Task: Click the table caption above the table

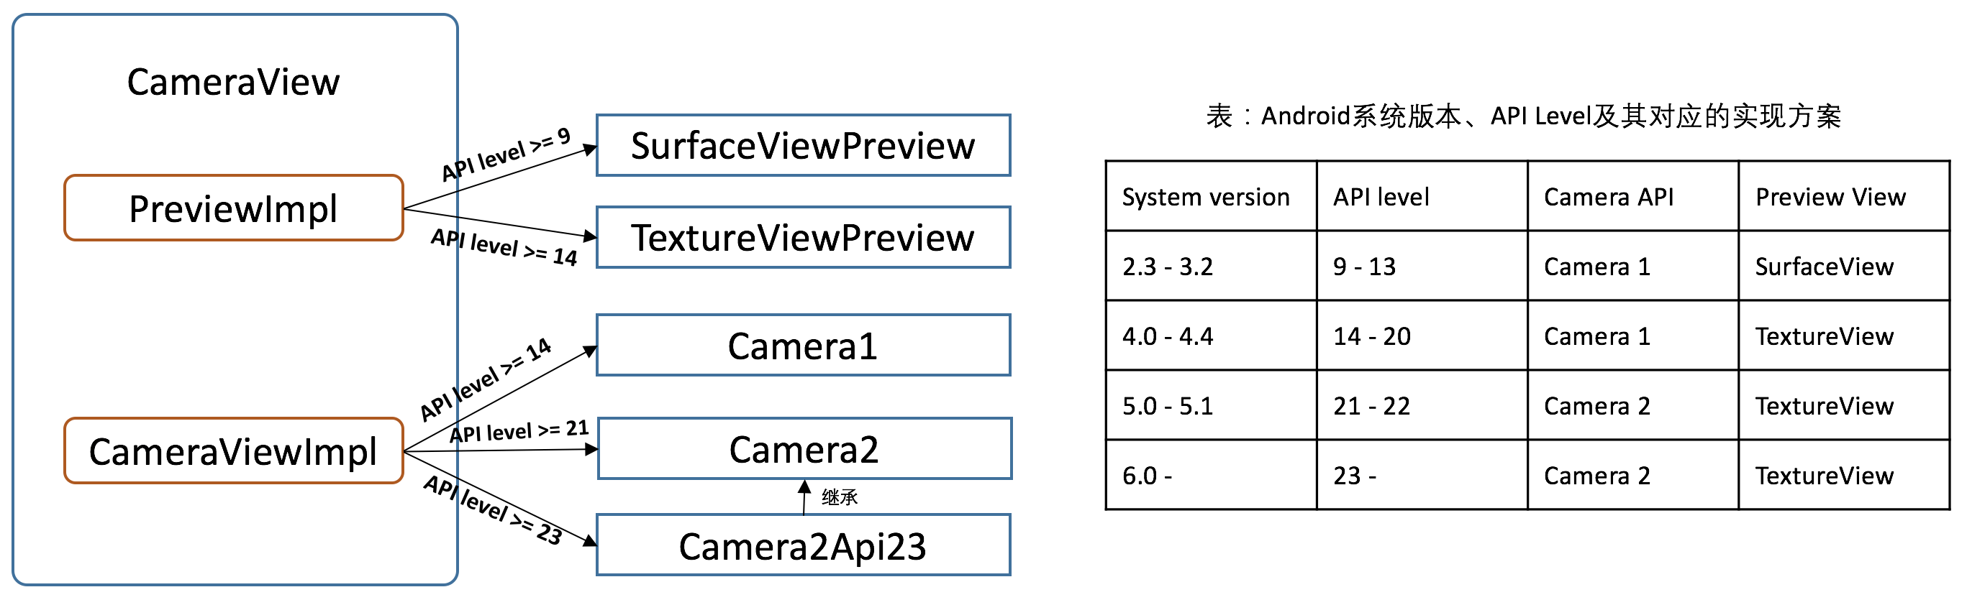Action: [1523, 116]
